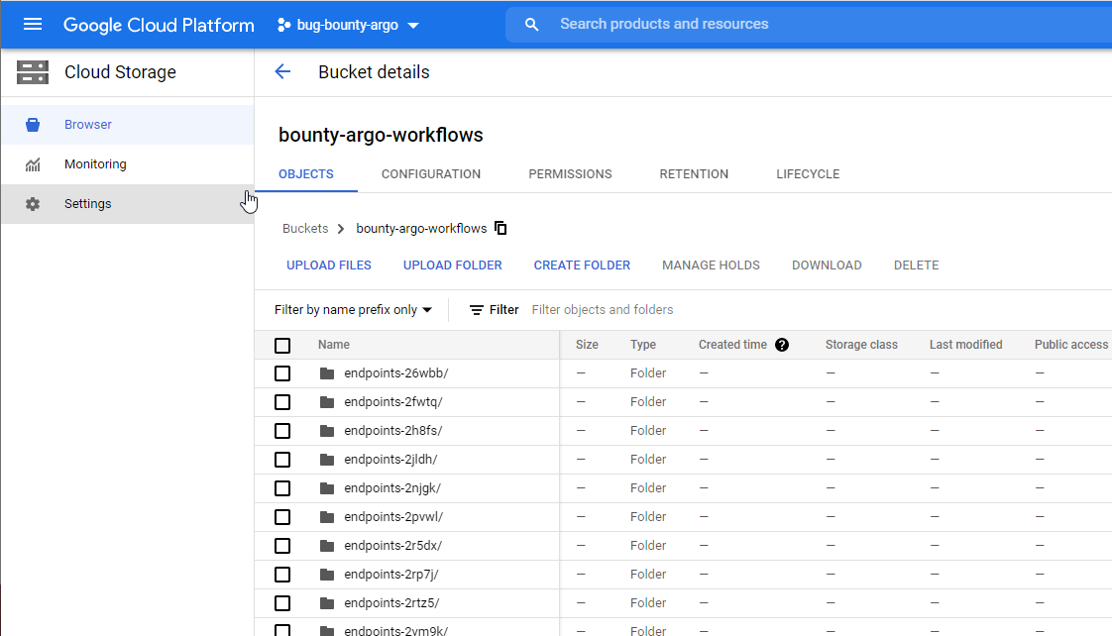The height and width of the screenshot is (636, 1112).
Task: Check the box for endpoints-2rp7j/
Action: [x=282, y=575]
